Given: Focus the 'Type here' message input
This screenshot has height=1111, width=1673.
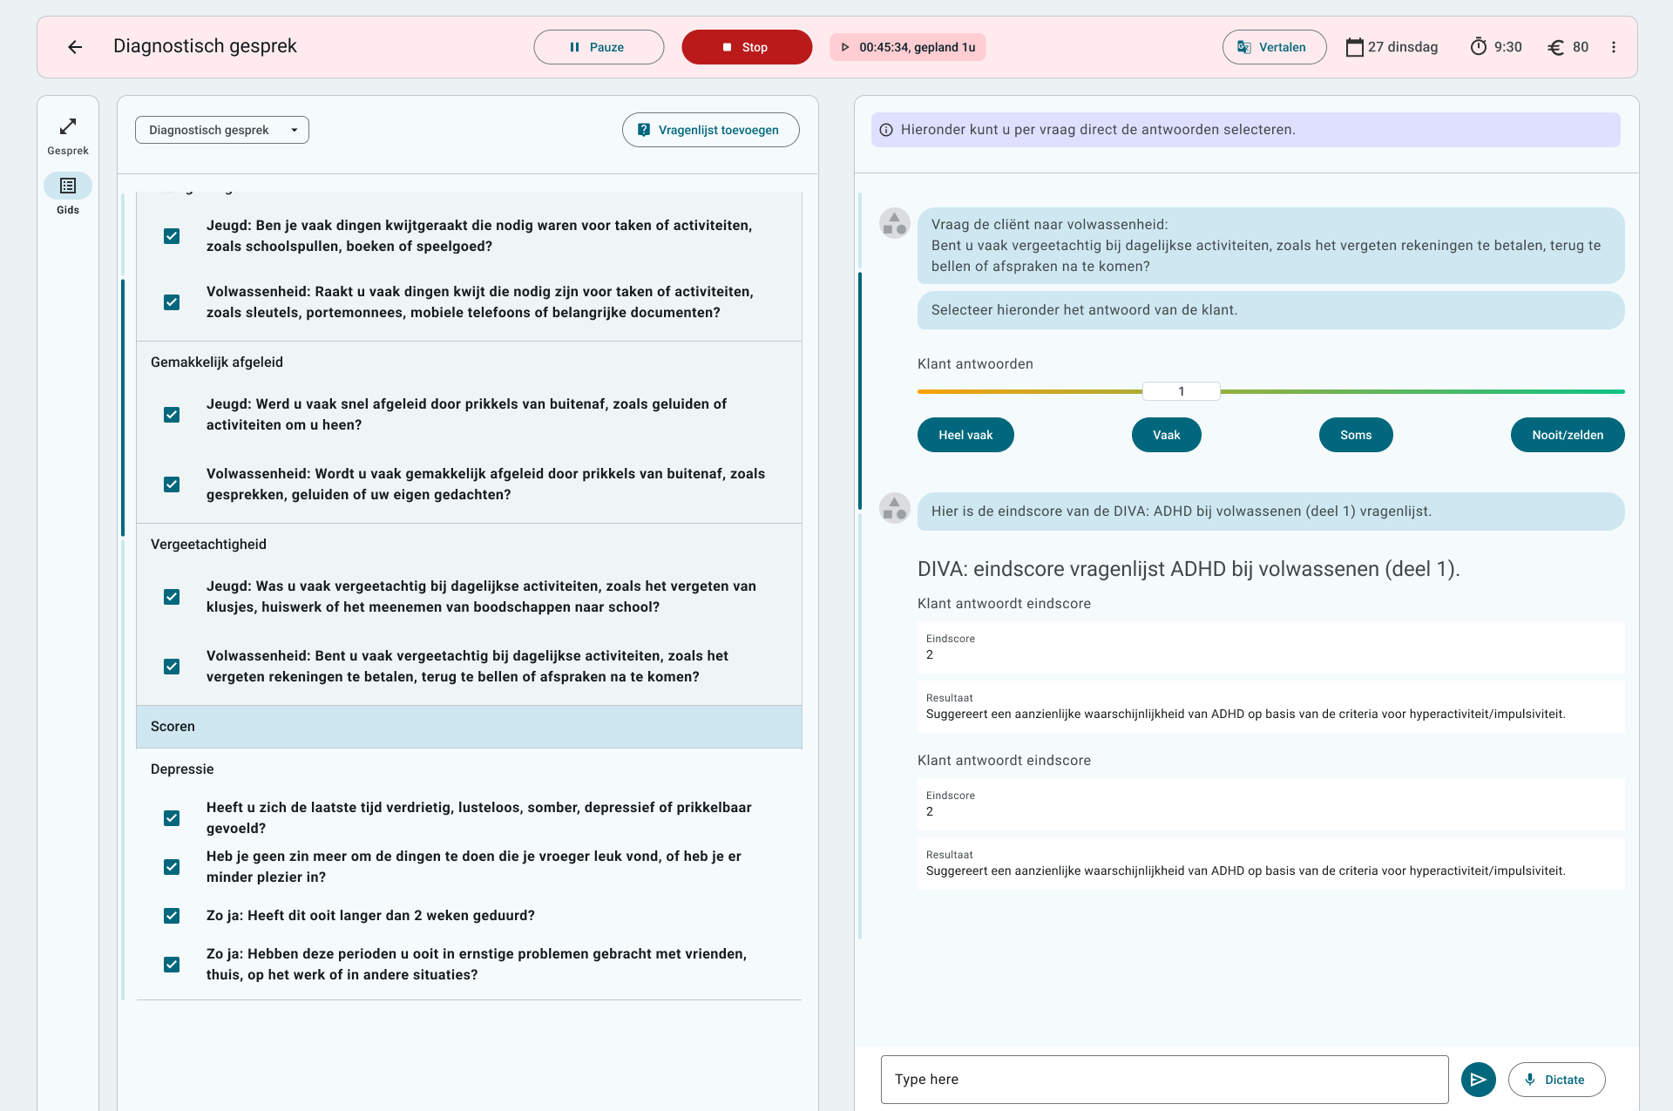Looking at the screenshot, I should pyautogui.click(x=1164, y=1080).
